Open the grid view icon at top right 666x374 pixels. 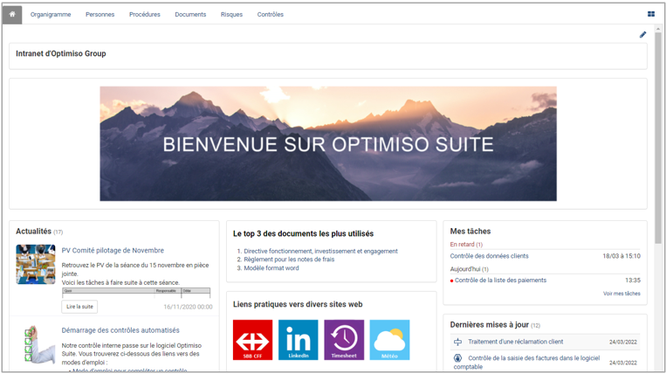pyautogui.click(x=650, y=14)
